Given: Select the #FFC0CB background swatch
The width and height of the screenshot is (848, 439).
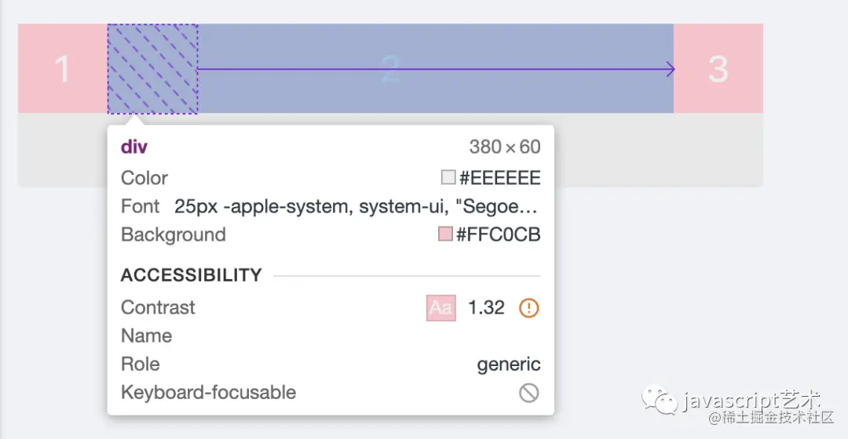Looking at the screenshot, I should point(445,234).
